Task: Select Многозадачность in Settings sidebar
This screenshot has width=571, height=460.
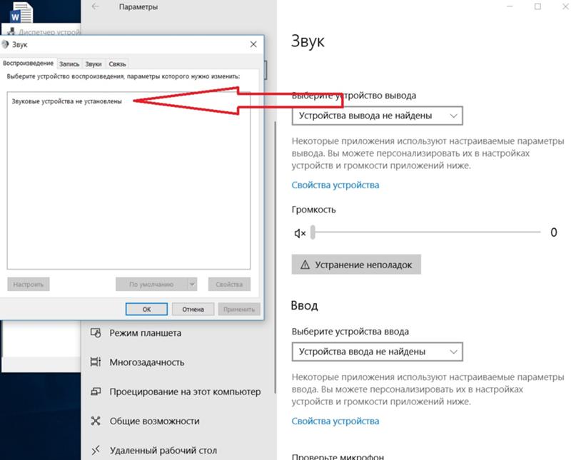Action: tap(147, 362)
